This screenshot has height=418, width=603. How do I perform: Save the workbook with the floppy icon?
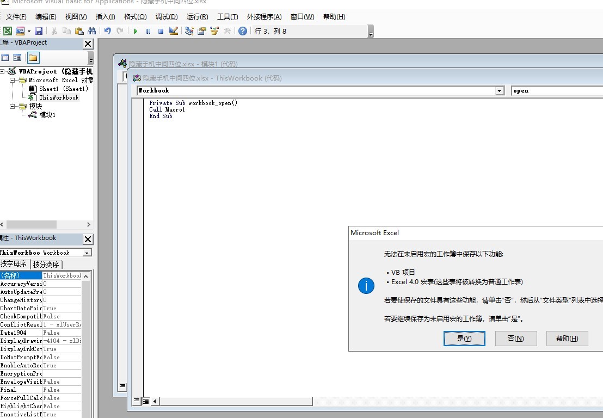pyautogui.click(x=39, y=31)
